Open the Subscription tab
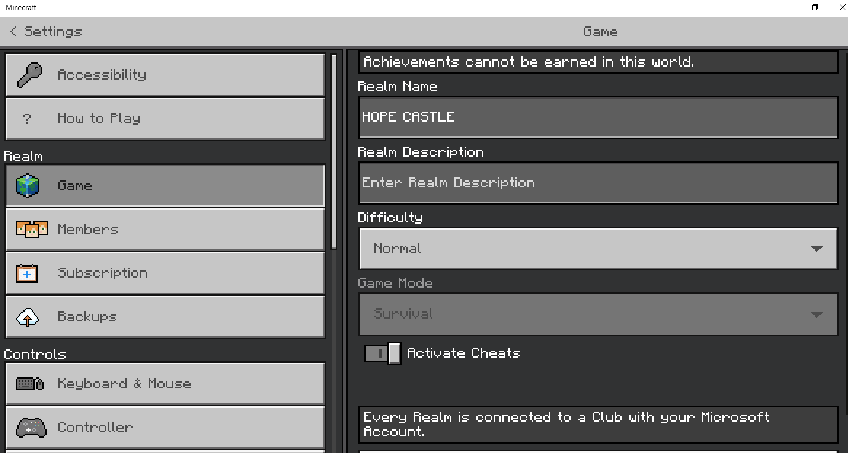Screen dimensions: 848x453 [x=165, y=273]
